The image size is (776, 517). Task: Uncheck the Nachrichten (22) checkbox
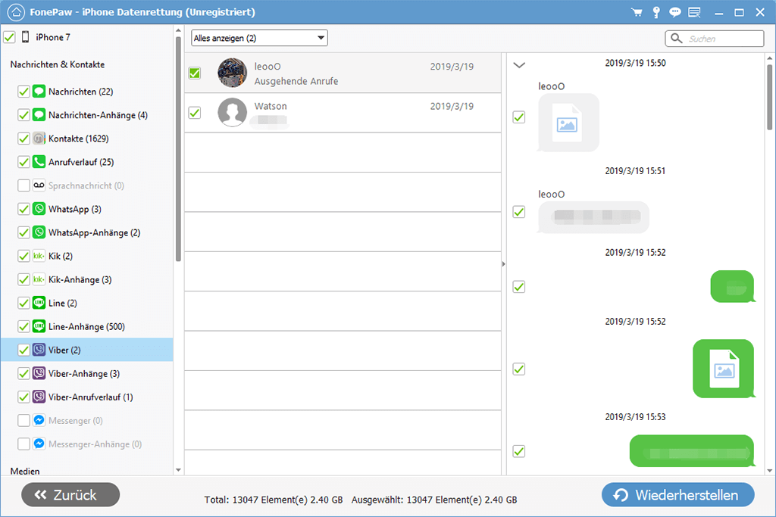click(x=23, y=92)
